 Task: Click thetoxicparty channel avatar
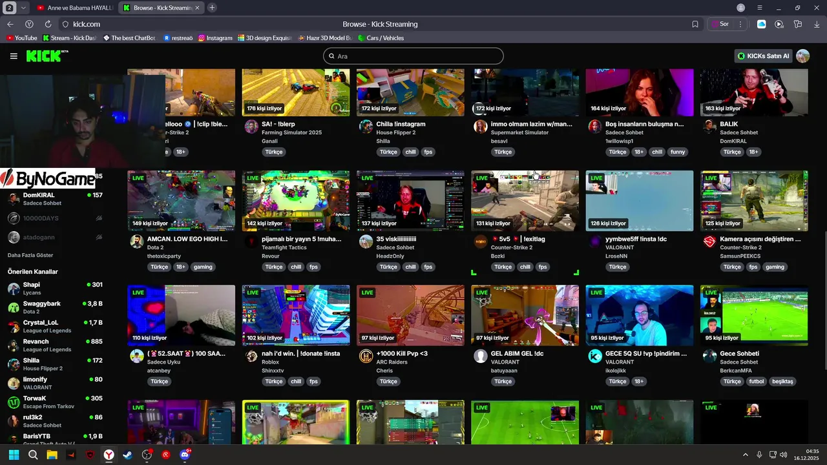pyautogui.click(x=137, y=242)
